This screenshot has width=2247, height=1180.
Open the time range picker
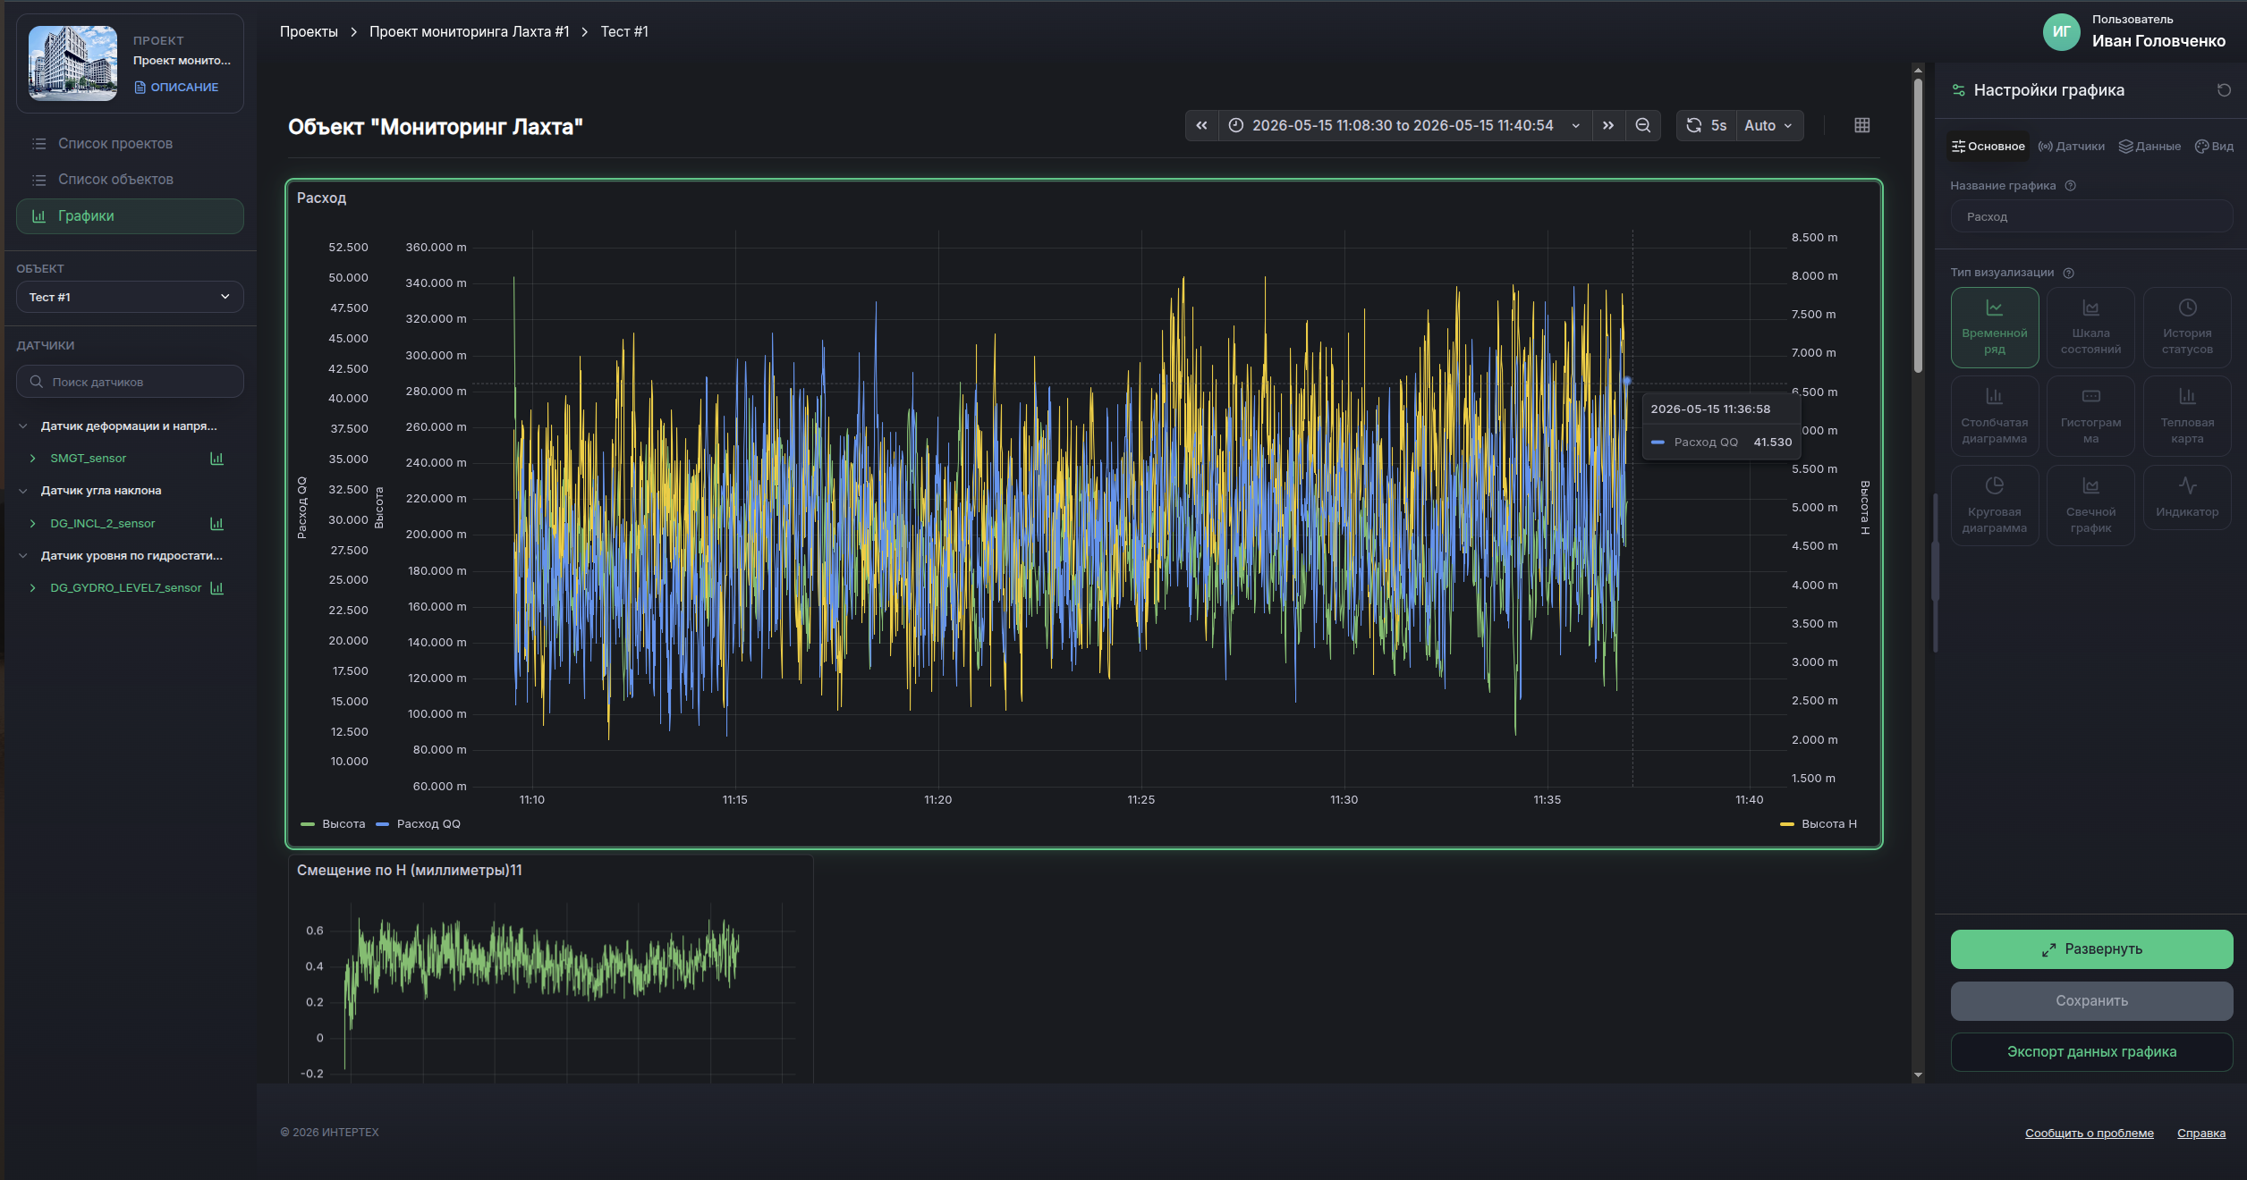click(x=1404, y=126)
